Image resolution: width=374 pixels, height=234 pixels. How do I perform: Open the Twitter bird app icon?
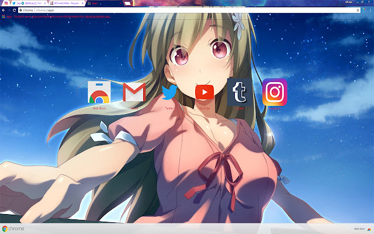(x=169, y=92)
